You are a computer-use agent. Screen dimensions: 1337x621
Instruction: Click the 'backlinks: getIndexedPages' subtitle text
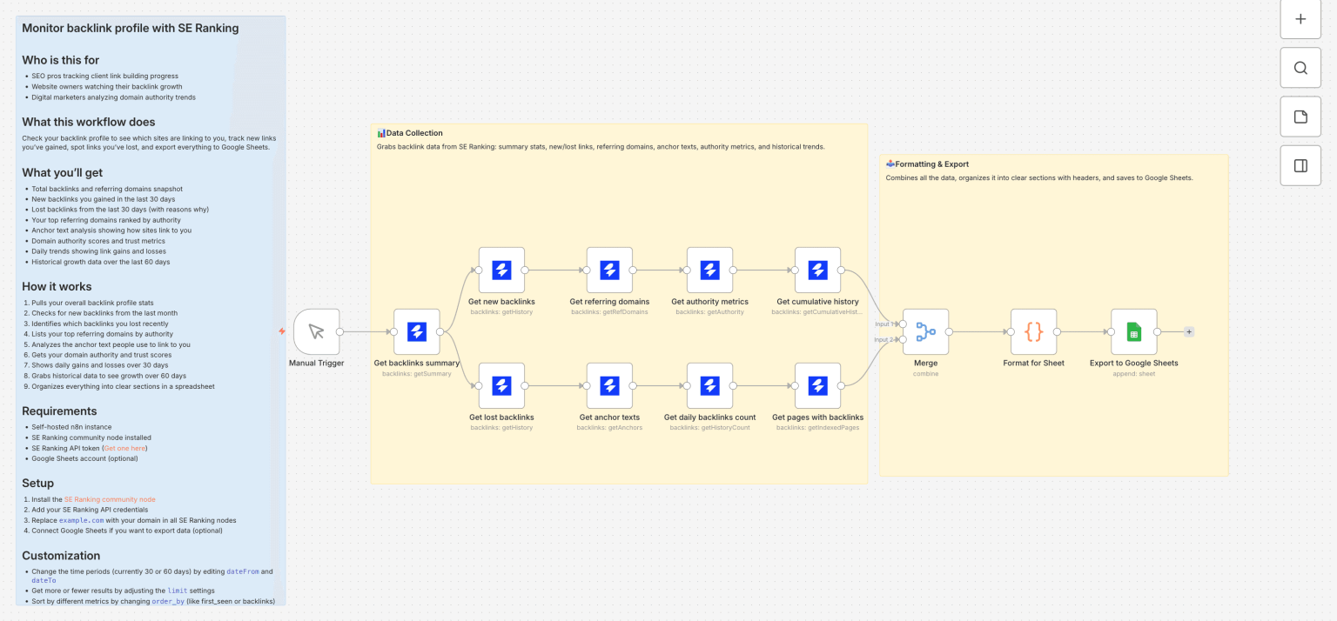817,427
